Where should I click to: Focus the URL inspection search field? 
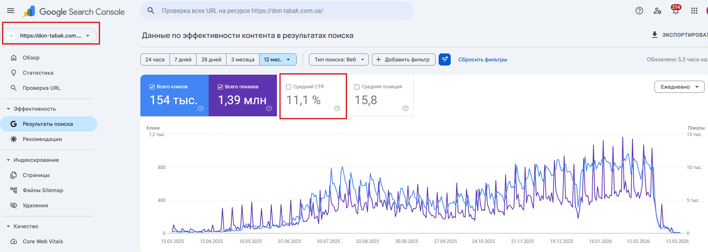coord(277,11)
